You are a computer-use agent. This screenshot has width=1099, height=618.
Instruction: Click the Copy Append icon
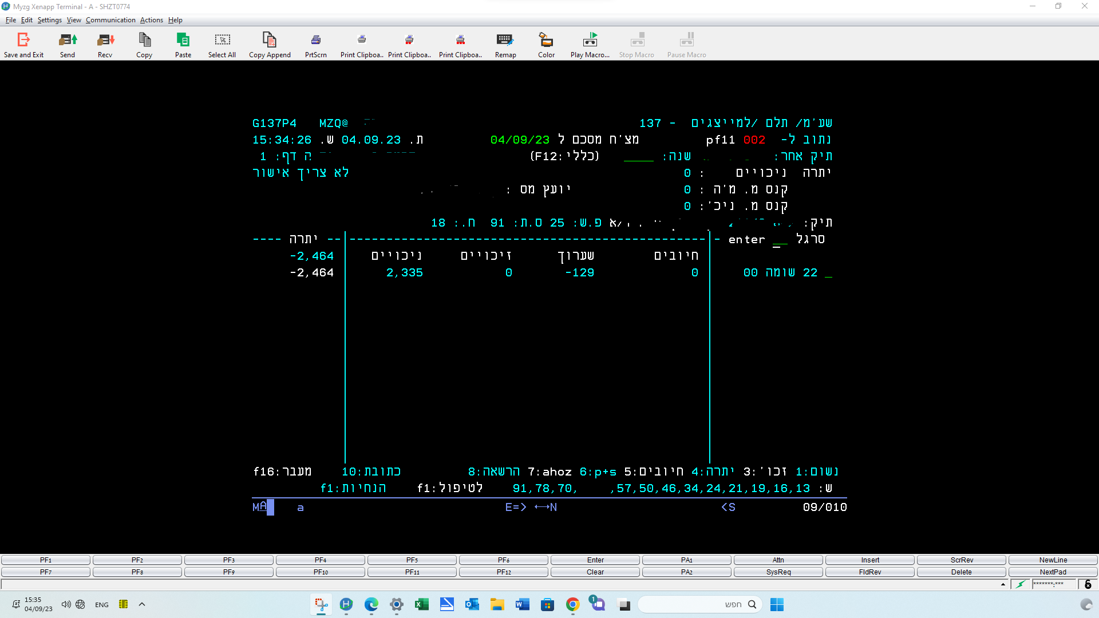point(270,40)
